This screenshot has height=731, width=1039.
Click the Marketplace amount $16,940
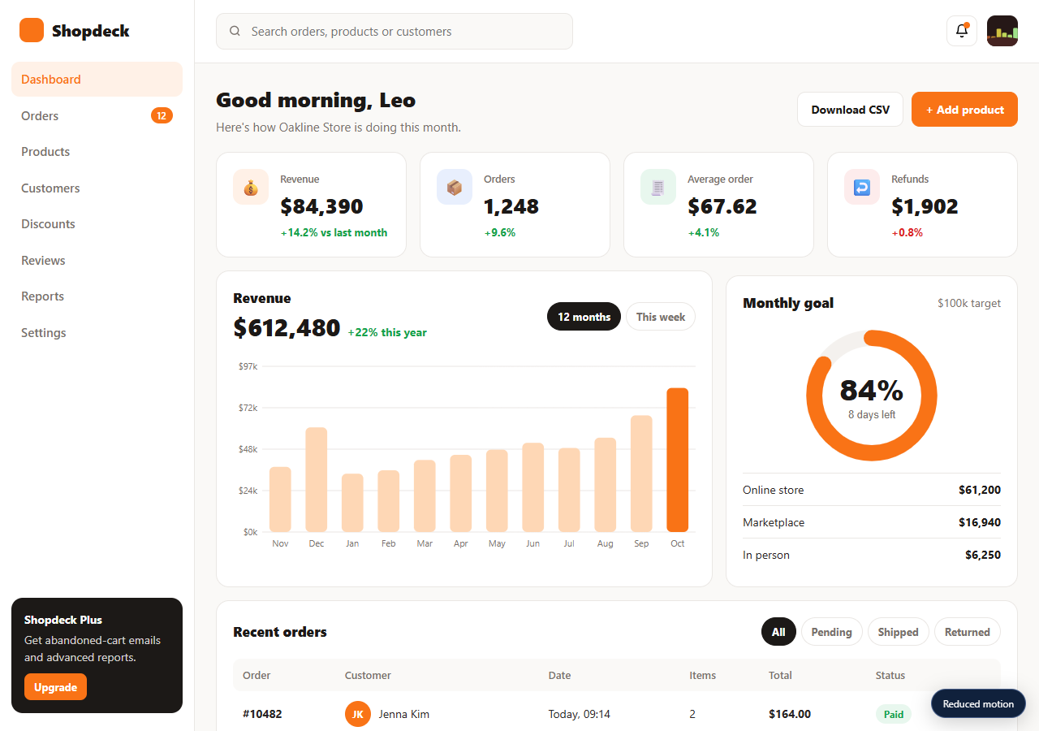[x=980, y=522]
